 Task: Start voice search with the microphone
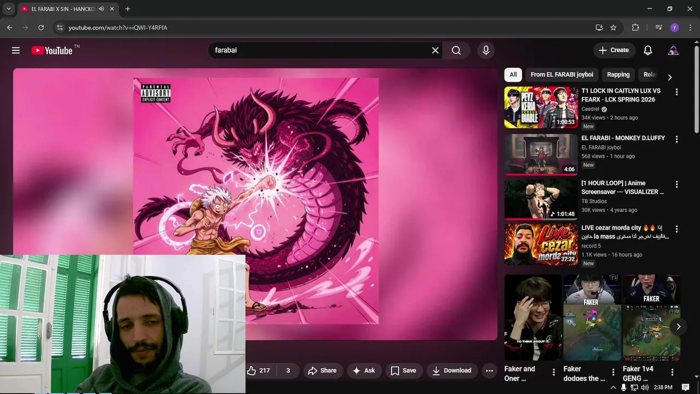pos(486,50)
